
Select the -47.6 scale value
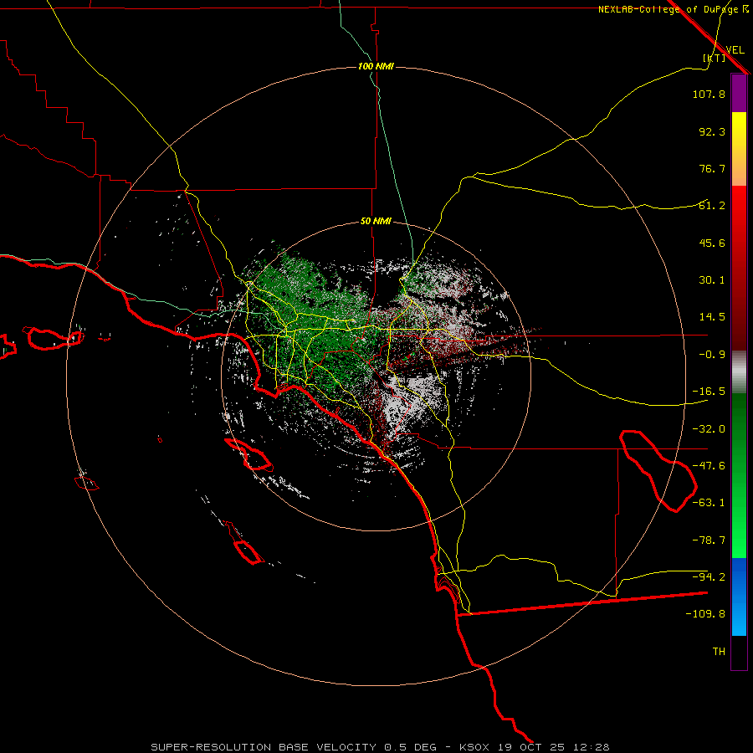(709, 466)
